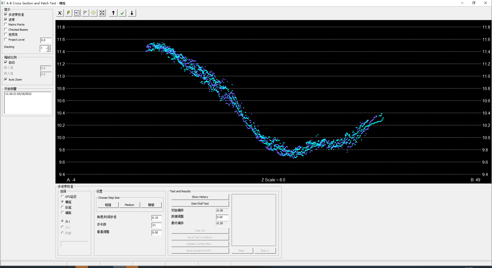This screenshot has height=268, width=492.
Task: Click the yellow sun toolbar icon
Action: 94,13
